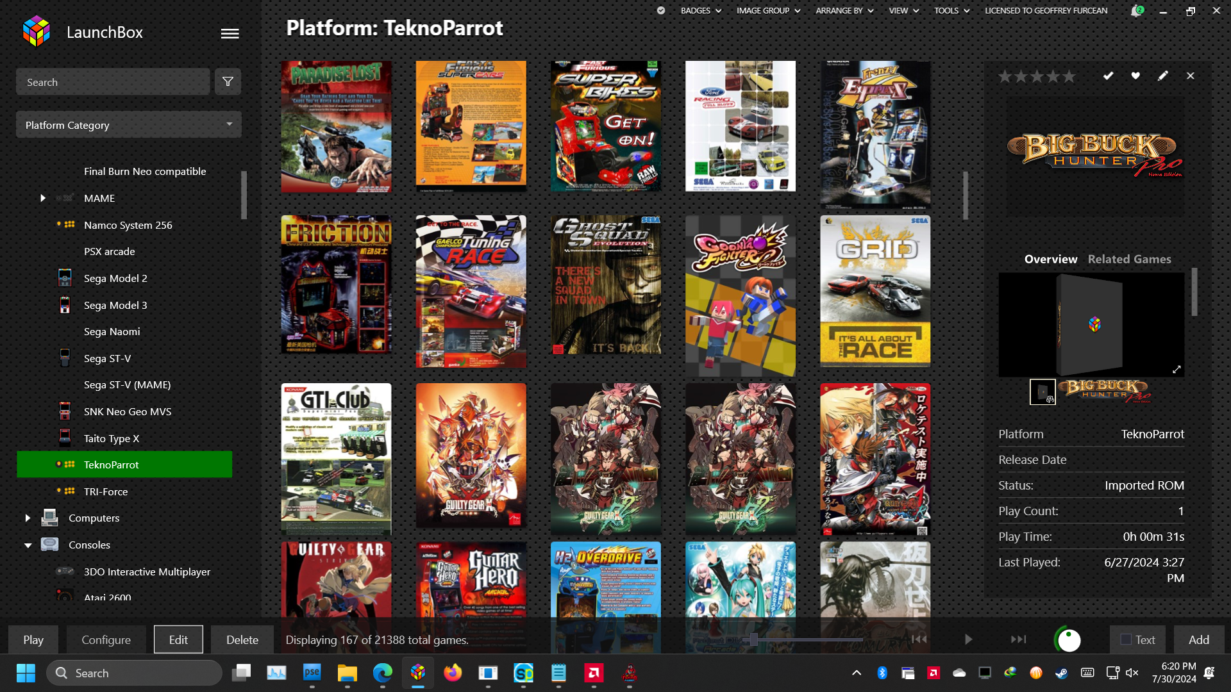Screen dimensions: 1231x692
Task: Open the TOOLS menu
Action: click(x=951, y=11)
